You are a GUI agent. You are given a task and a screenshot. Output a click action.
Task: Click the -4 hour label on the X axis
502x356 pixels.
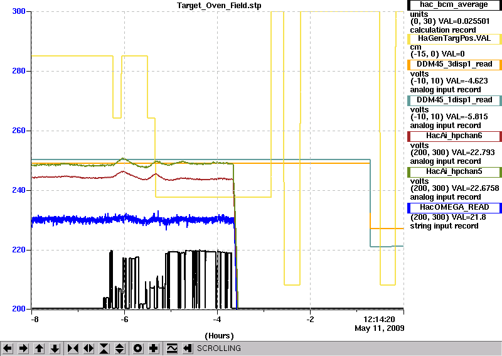(x=217, y=320)
